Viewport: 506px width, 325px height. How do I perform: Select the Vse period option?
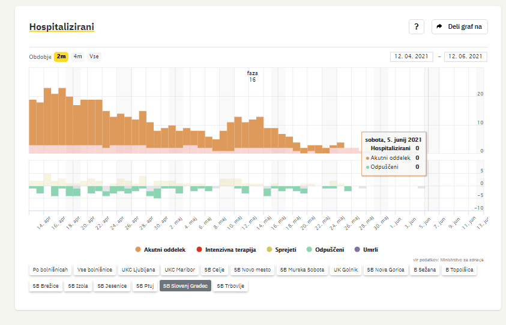[94, 56]
